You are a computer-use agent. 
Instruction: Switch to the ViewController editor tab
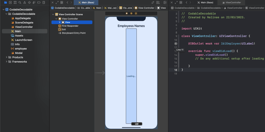(231, 3)
